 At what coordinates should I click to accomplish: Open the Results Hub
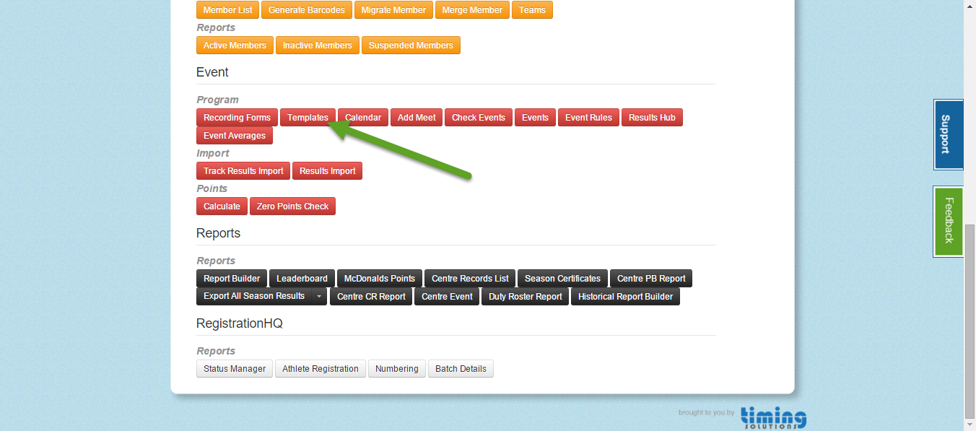click(x=652, y=117)
